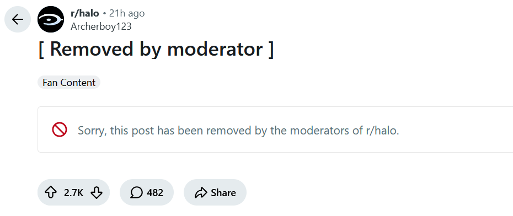This screenshot has height=216, width=513.
Task: Click the Share button label
Action: click(x=223, y=192)
